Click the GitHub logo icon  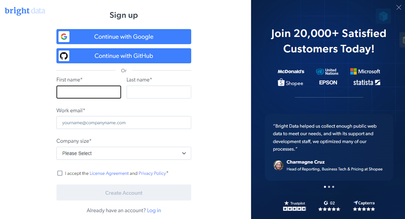(64, 56)
